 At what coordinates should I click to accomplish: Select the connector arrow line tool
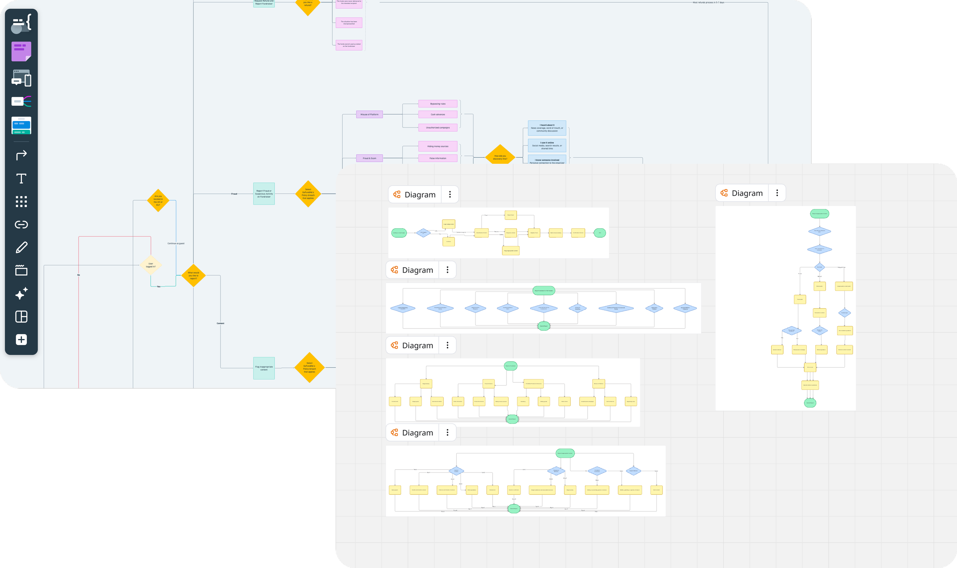coord(21,155)
